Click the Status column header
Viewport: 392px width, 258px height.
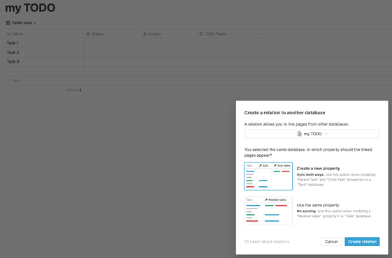pyautogui.click(x=112, y=33)
